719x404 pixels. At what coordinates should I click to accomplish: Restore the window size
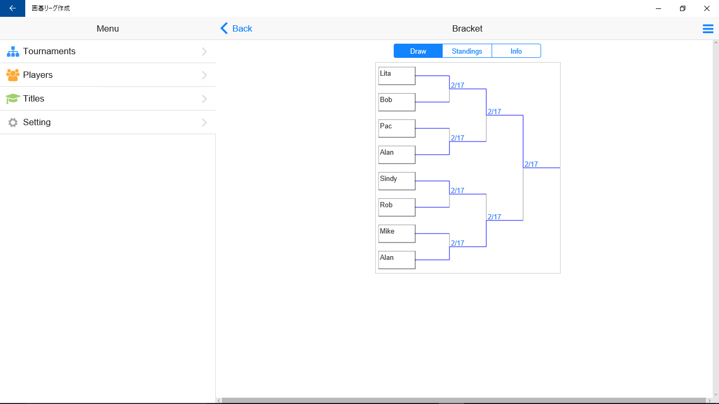coord(683,8)
